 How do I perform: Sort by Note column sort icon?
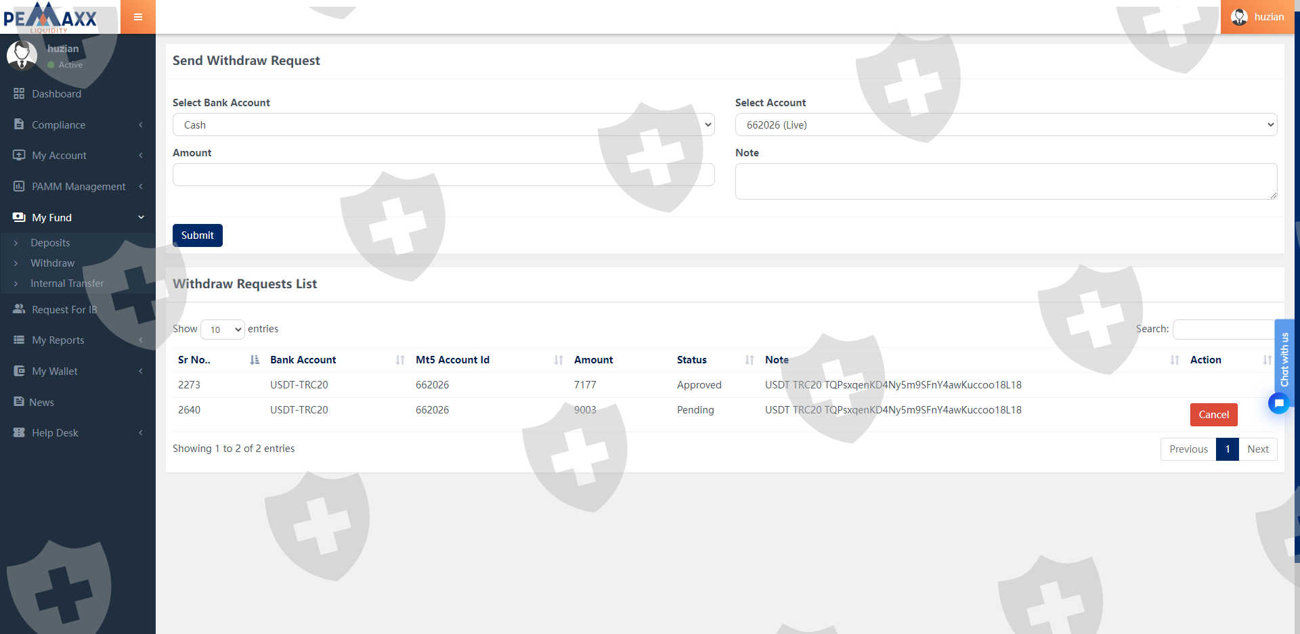click(1175, 360)
